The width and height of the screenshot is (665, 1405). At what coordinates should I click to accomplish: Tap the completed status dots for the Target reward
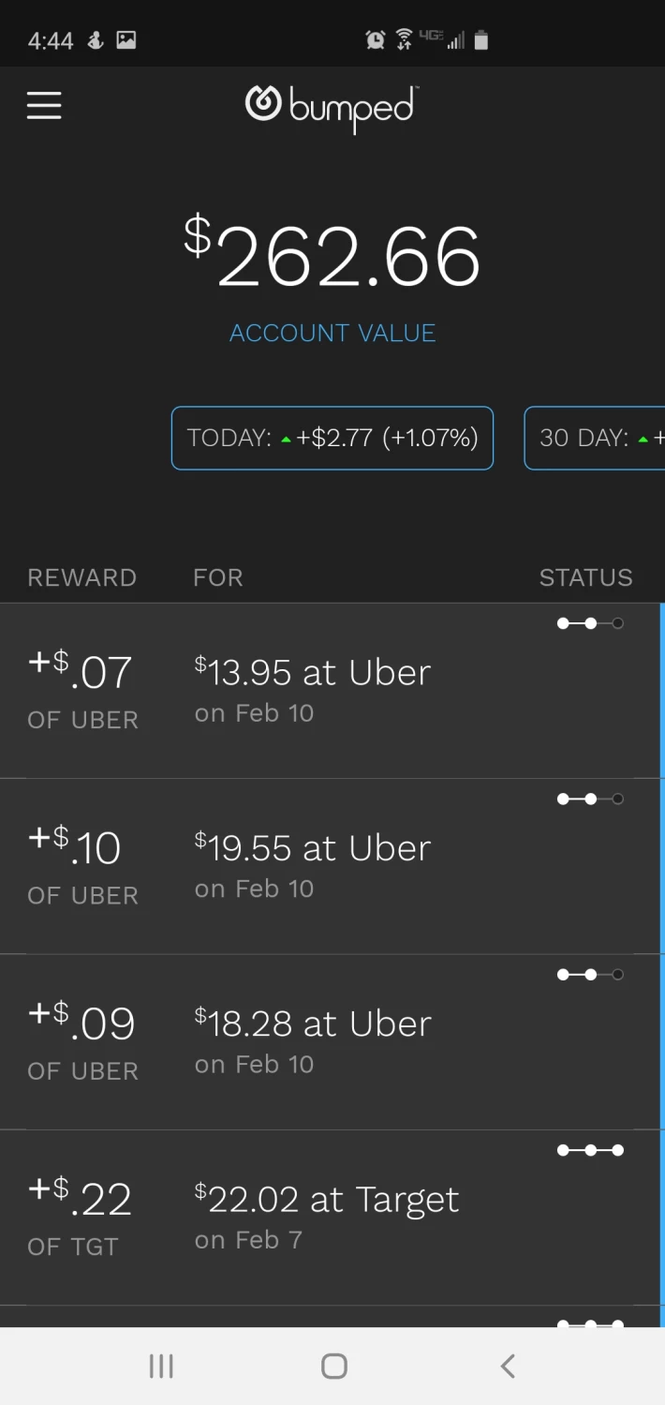coord(590,1150)
